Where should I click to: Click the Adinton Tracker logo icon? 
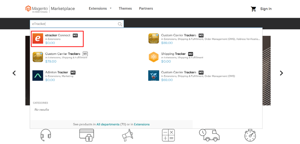(38, 76)
